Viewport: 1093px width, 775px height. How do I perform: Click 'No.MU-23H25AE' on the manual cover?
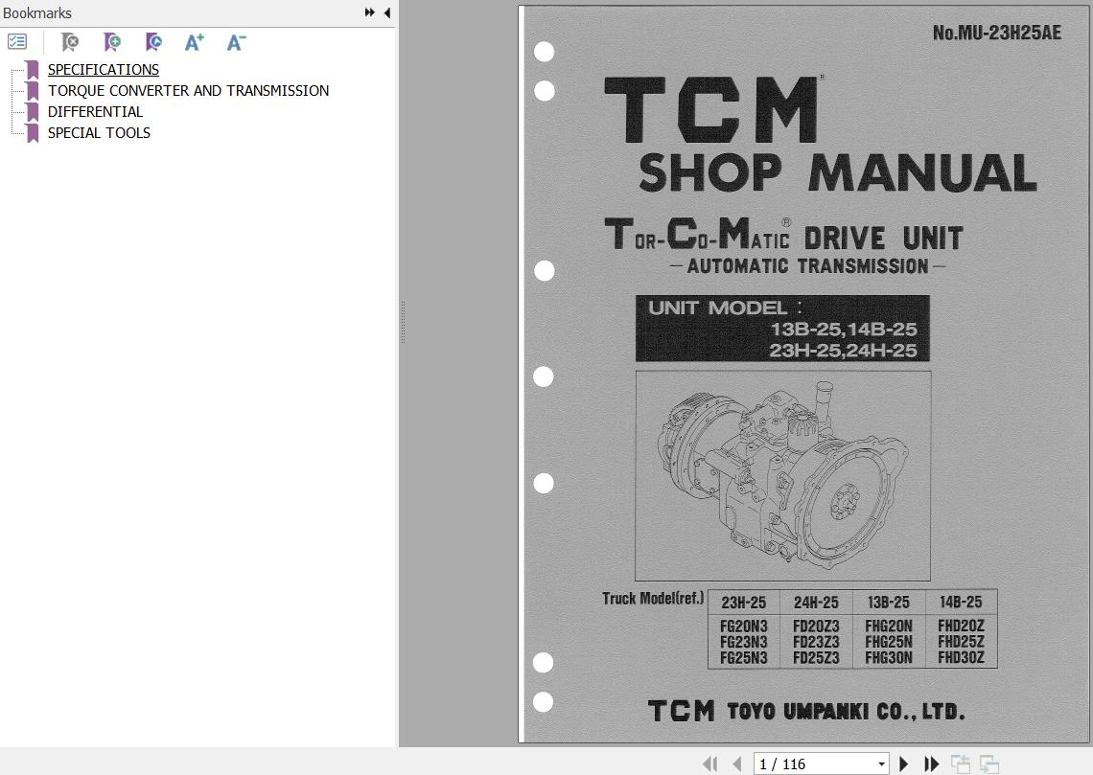(997, 33)
